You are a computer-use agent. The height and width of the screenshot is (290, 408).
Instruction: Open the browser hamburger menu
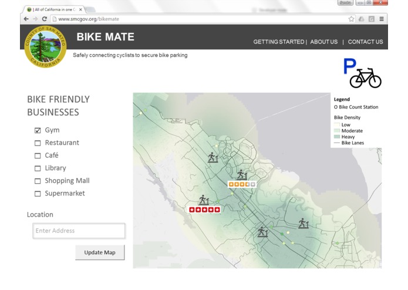pyautogui.click(x=382, y=19)
